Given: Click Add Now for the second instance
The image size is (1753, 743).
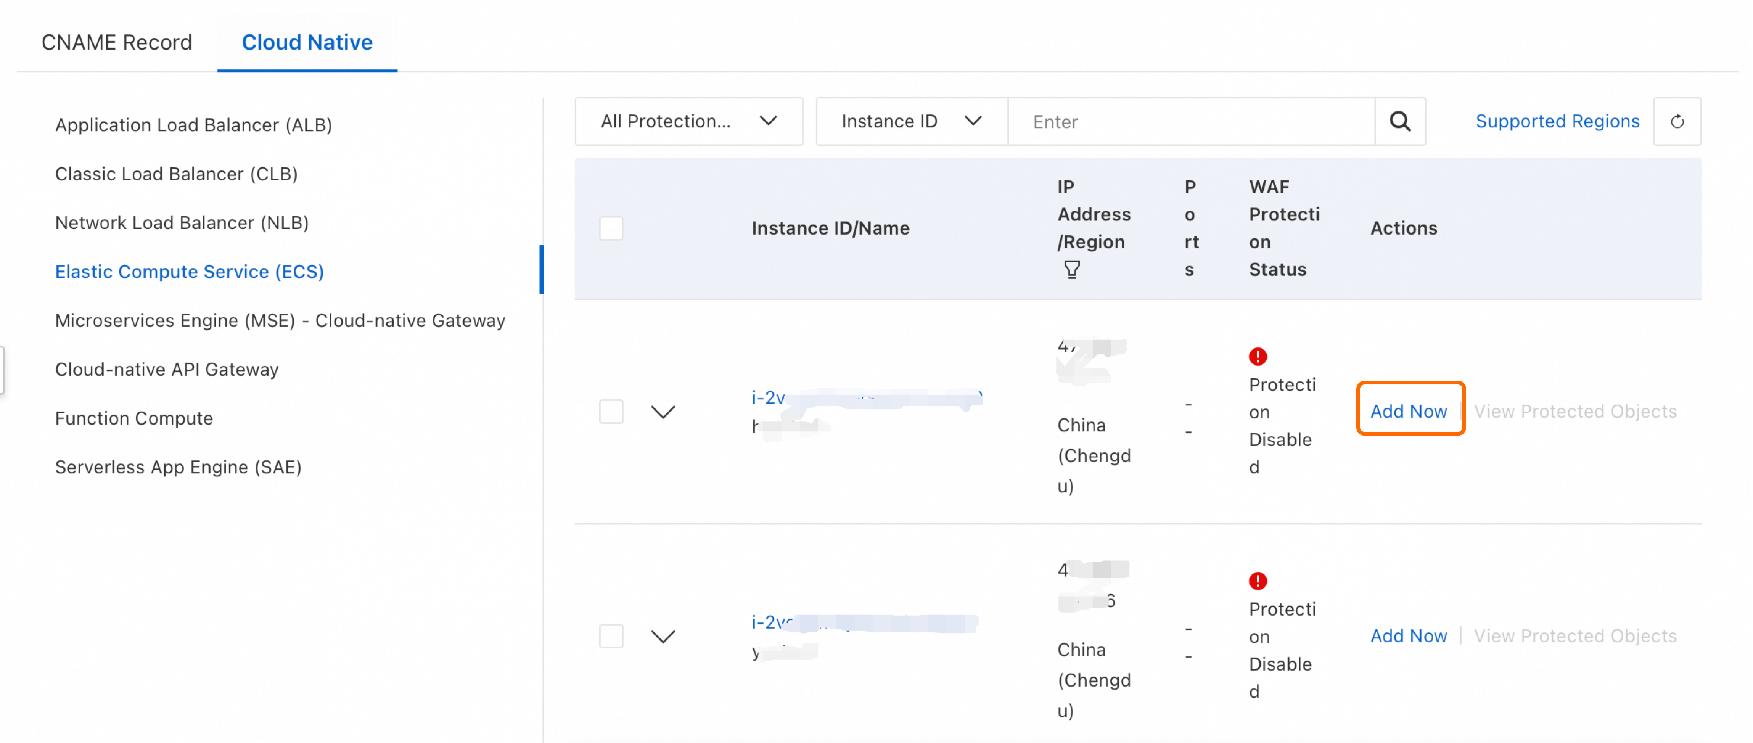Looking at the screenshot, I should coord(1408,635).
